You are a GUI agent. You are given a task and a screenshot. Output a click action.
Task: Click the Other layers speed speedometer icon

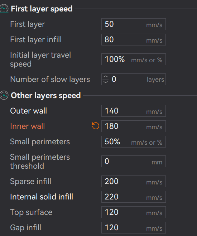pos(4,95)
